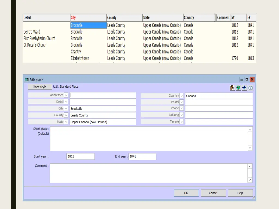Select the Centre Ward row
Viewport: 279px width, 209px height.
[x=139, y=32]
